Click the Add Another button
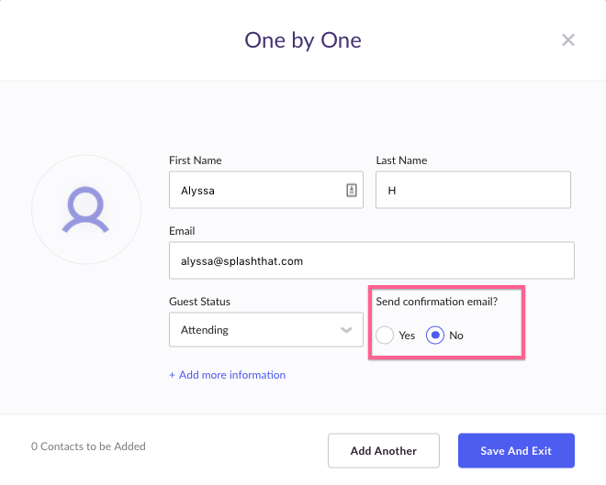 [x=384, y=451]
